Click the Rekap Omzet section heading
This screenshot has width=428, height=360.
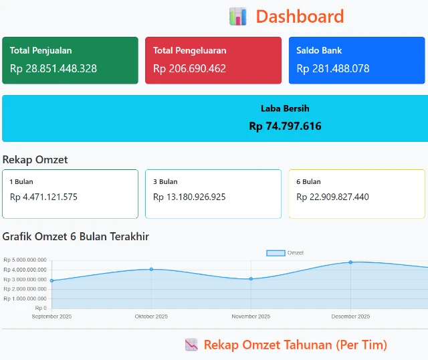pos(35,159)
